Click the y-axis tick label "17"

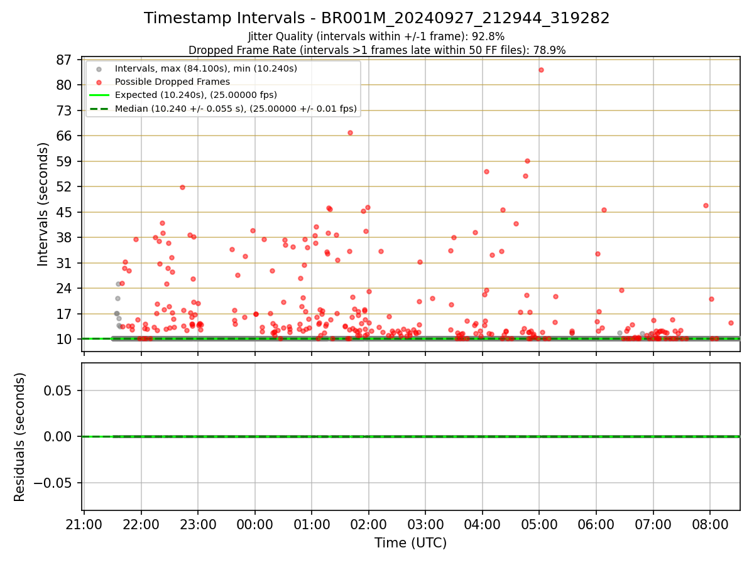[x=65, y=314]
